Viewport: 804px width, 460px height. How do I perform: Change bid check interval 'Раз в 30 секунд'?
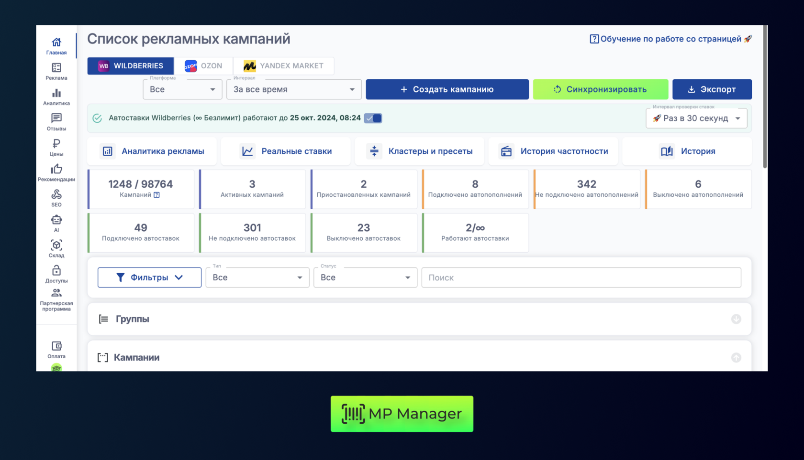click(696, 118)
